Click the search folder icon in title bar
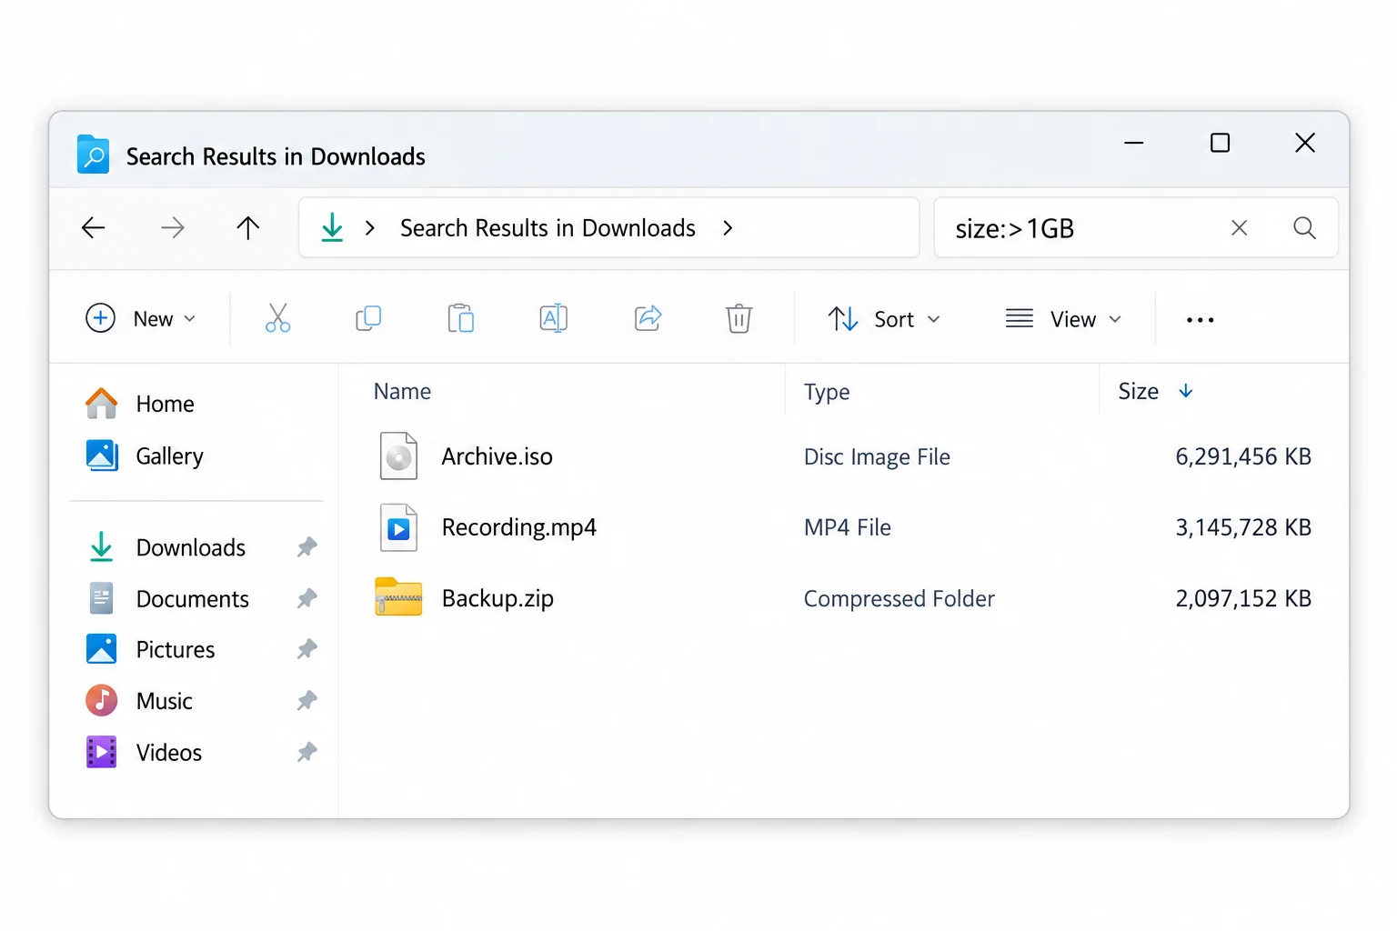The width and height of the screenshot is (1397, 931). pos(93,155)
